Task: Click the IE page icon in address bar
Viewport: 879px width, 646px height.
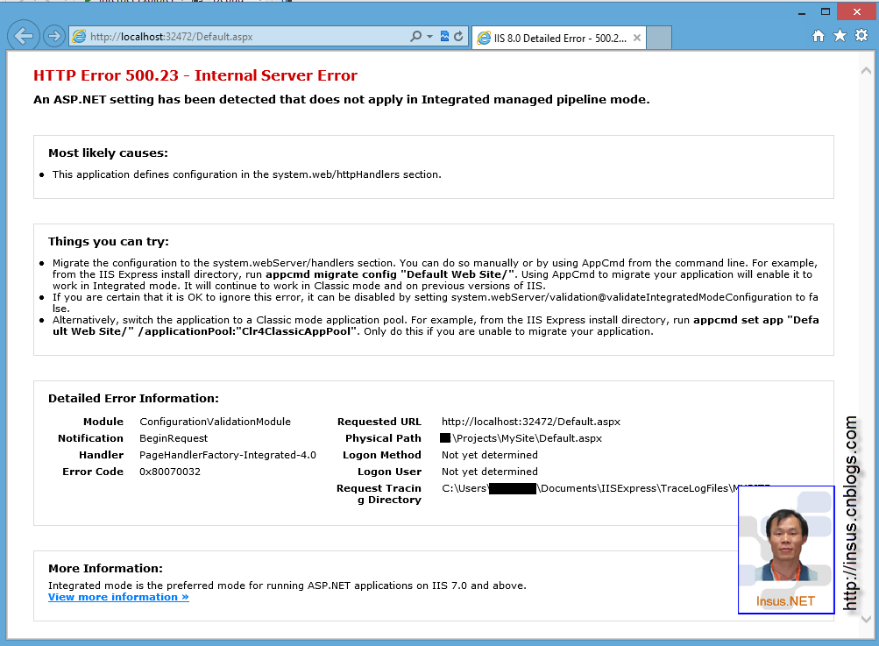Action: pyautogui.click(x=80, y=37)
